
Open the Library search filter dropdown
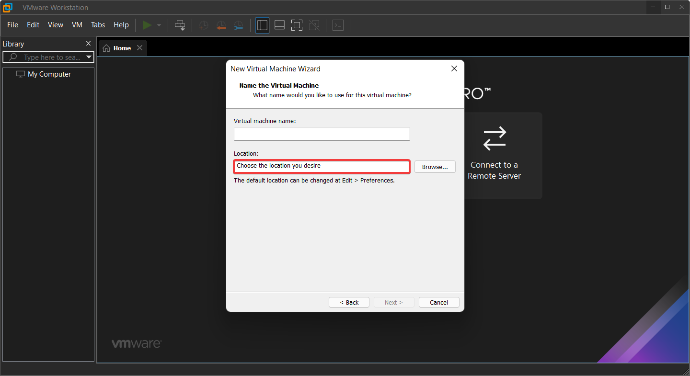[89, 57]
